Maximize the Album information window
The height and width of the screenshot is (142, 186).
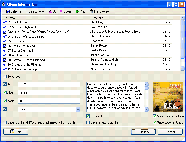click(176, 4)
